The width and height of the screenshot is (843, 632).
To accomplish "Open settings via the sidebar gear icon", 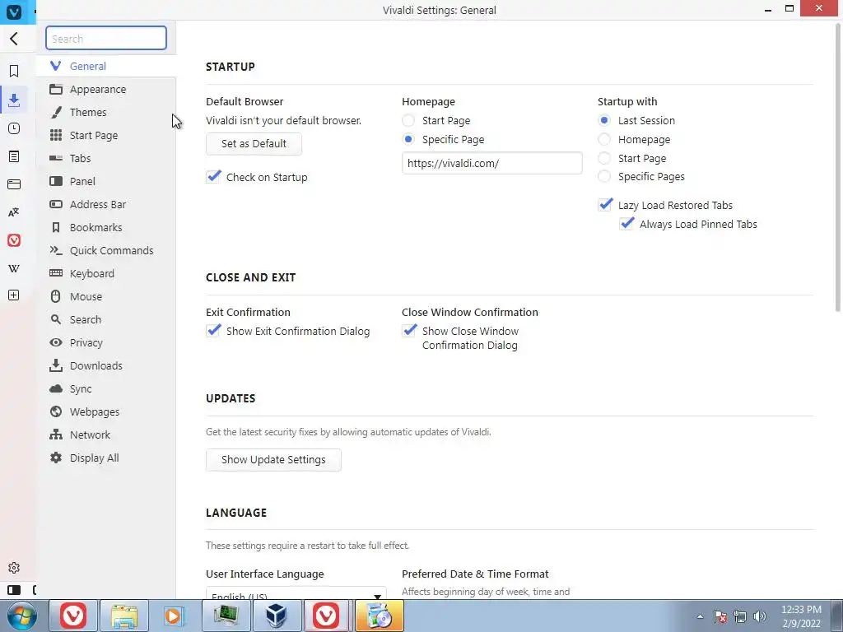I will [14, 568].
